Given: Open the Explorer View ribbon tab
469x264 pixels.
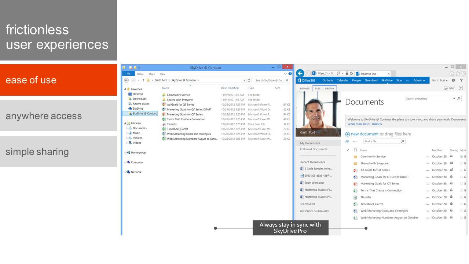Looking at the screenshot, I should (162, 74).
